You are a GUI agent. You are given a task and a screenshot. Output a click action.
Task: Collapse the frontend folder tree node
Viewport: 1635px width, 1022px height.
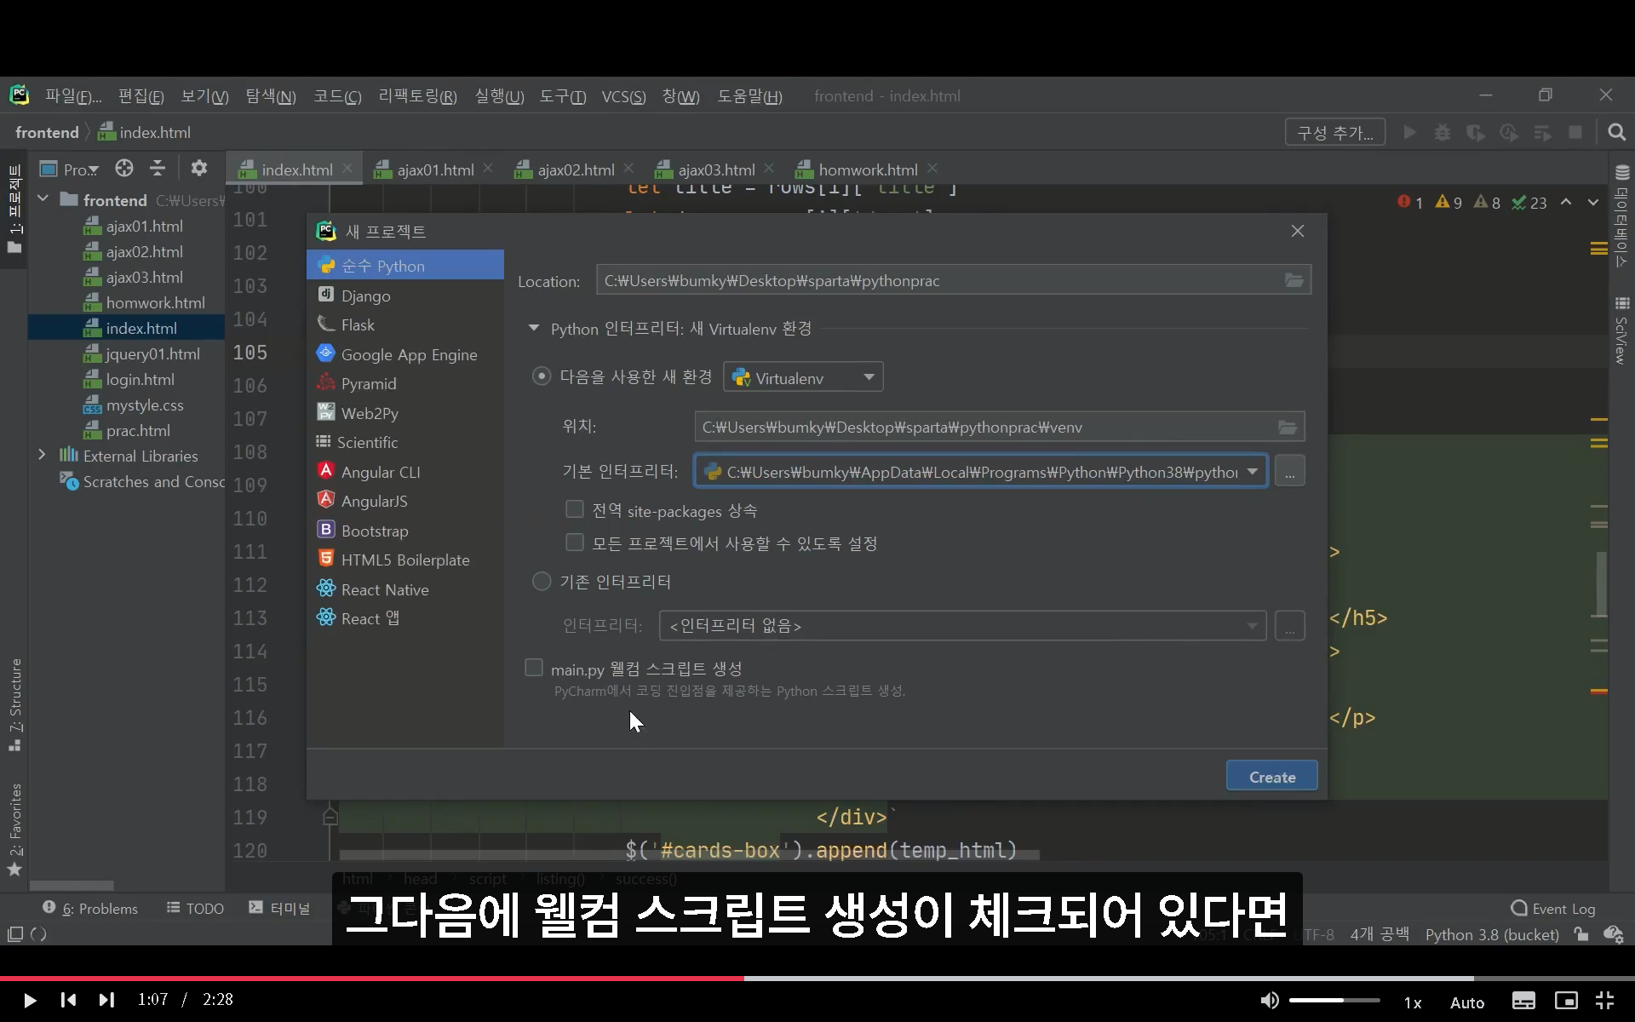(43, 199)
